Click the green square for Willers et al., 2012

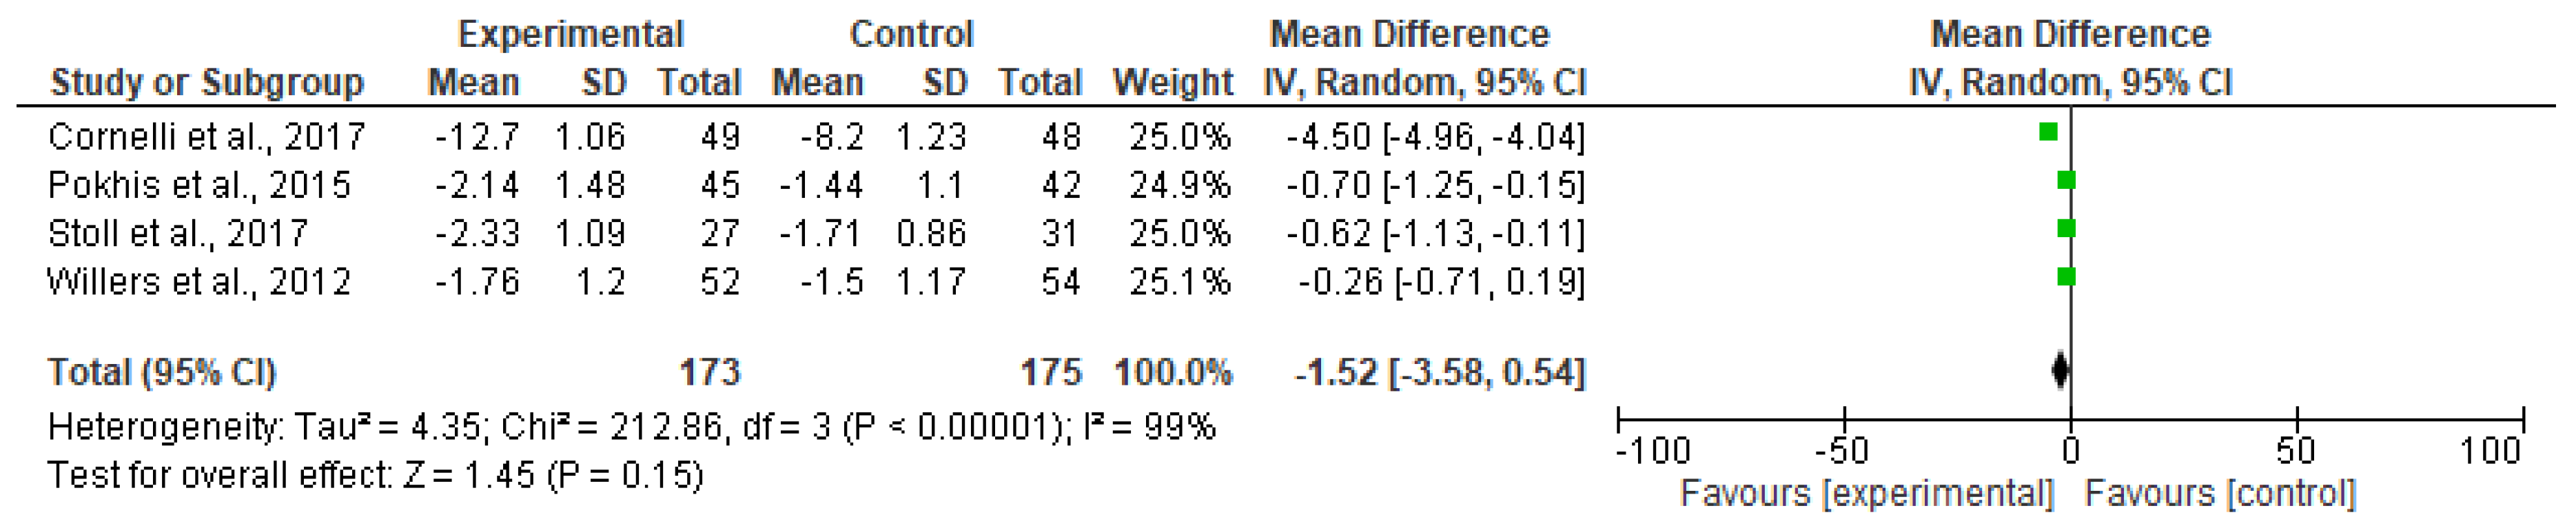2066,277
